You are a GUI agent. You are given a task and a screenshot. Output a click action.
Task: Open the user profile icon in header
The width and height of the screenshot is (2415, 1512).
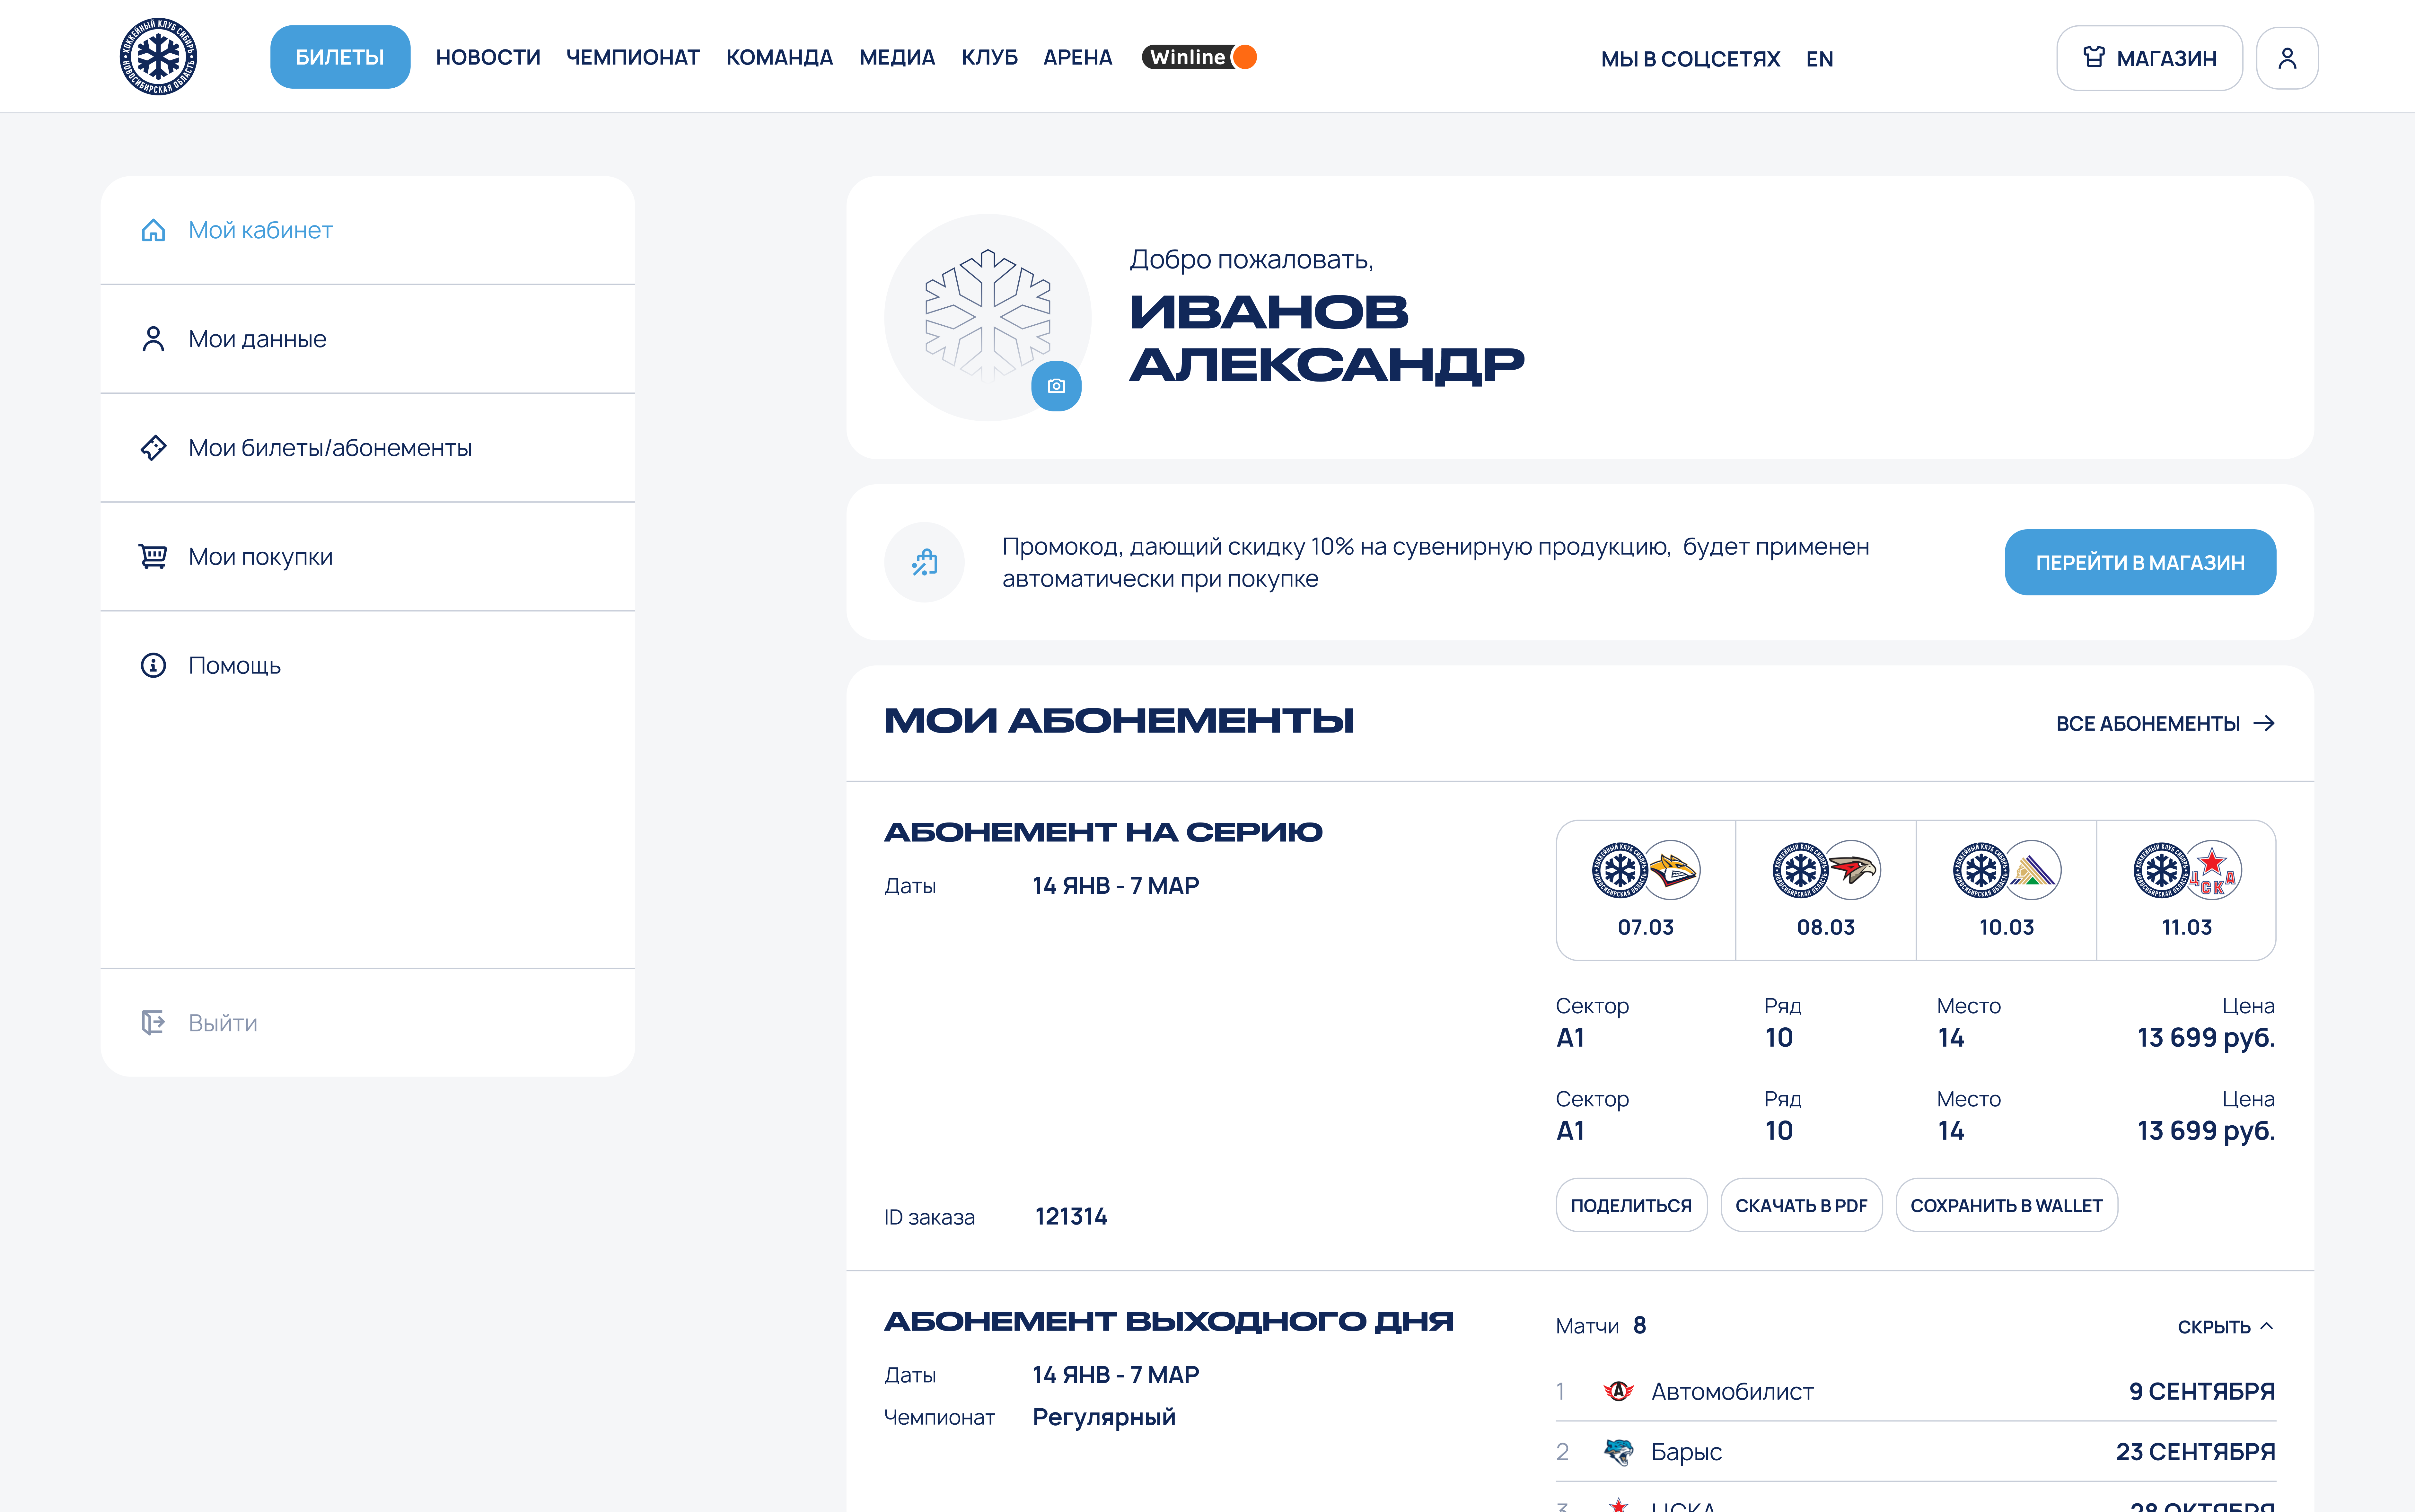[x=2287, y=58]
